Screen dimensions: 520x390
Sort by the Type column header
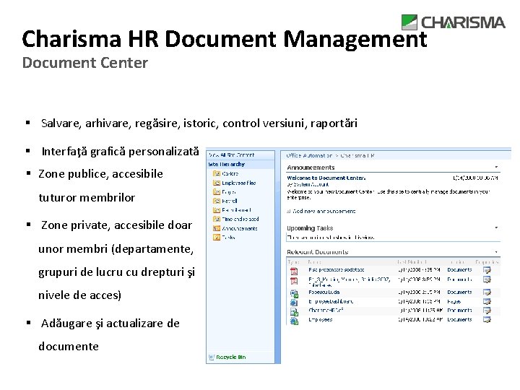[293, 262]
